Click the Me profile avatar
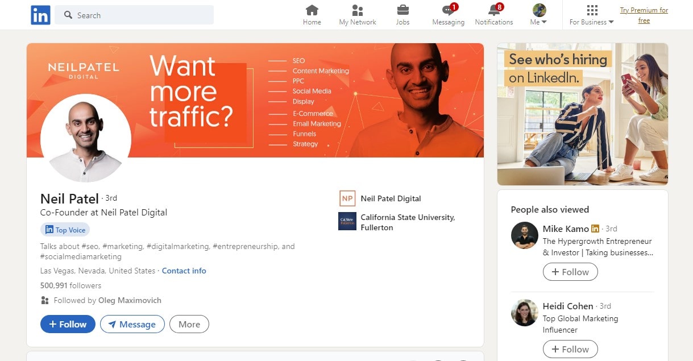693x361 pixels. [539, 10]
